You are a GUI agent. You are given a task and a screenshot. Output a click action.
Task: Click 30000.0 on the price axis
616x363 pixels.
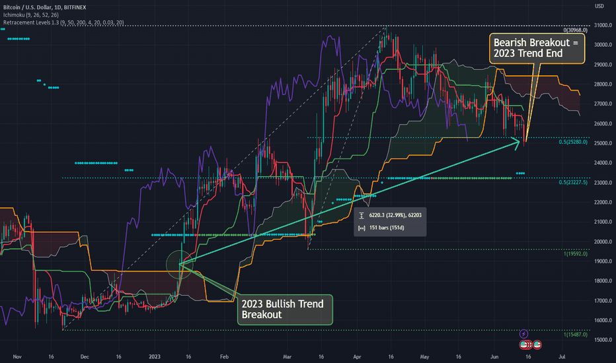[x=603, y=45]
